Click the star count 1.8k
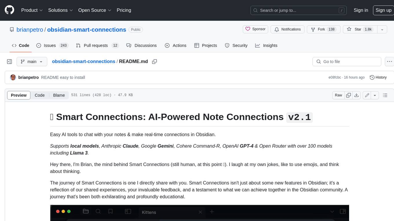This screenshot has width=394, height=221. (x=368, y=29)
